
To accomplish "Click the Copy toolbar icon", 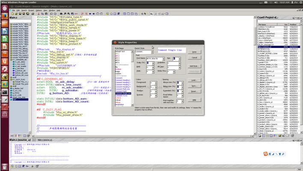I will tap(42, 14).
